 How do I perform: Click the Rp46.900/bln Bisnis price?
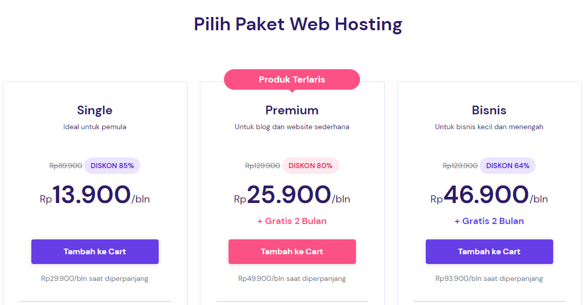tap(489, 195)
